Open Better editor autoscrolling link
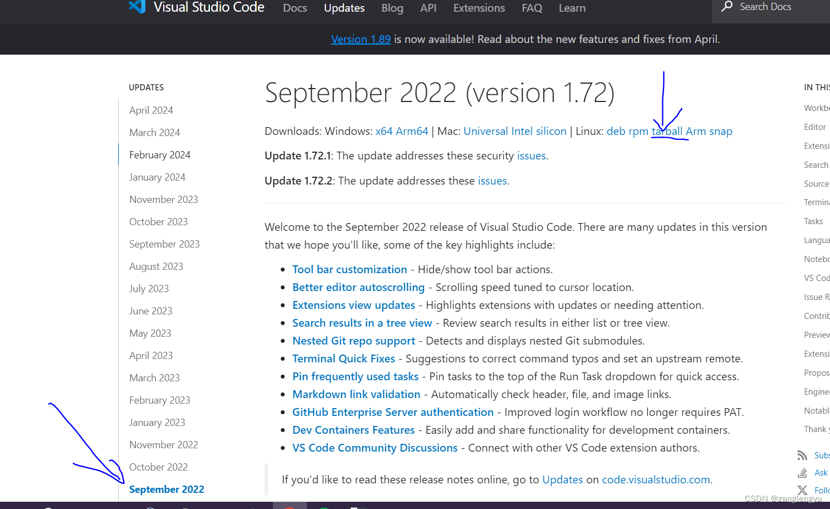 coord(358,287)
